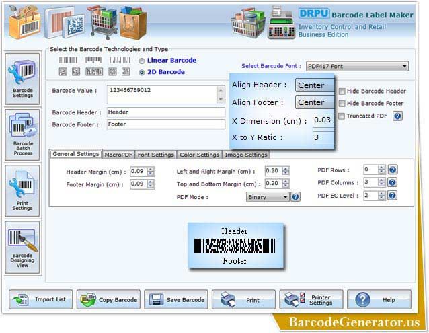Open the Align Header dropdown
Screen dimensions: 429x333
(x=315, y=85)
